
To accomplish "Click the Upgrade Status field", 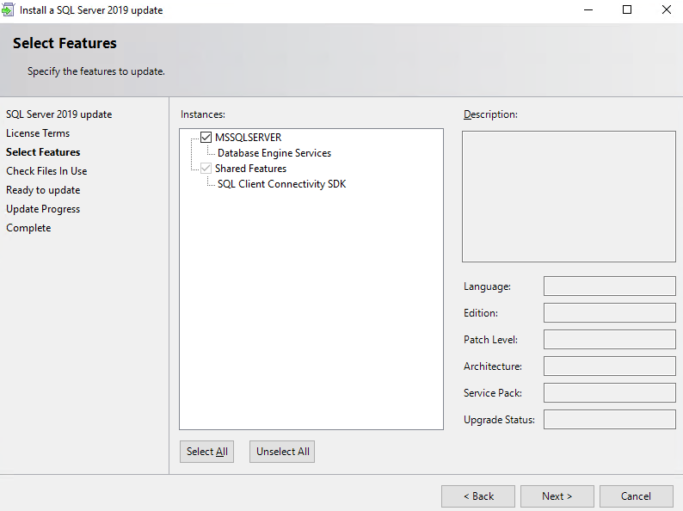I will (610, 420).
